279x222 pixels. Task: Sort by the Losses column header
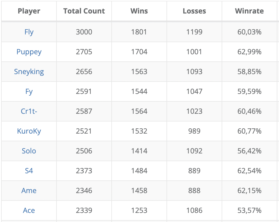pos(194,11)
